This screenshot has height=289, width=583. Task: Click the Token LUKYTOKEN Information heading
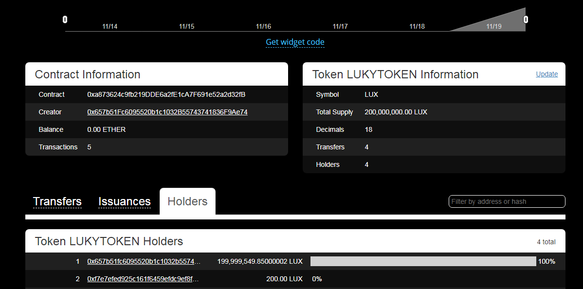pos(395,74)
